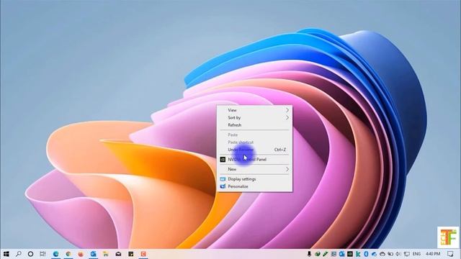Open the Sort by submenu

254,117
